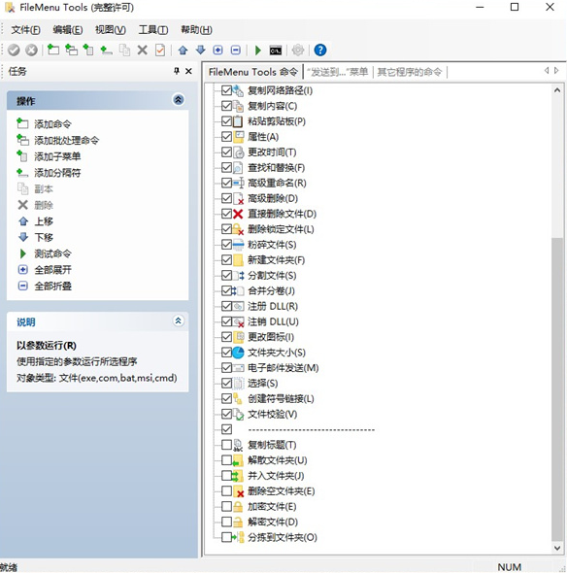Click the expand all toolbar icon
The image size is (567, 573).
[218, 50]
